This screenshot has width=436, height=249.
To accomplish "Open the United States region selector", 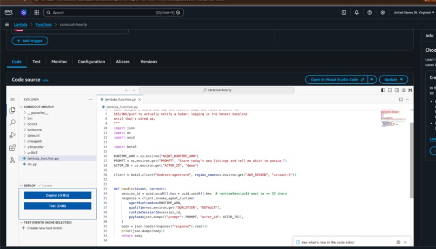I will [413, 12].
